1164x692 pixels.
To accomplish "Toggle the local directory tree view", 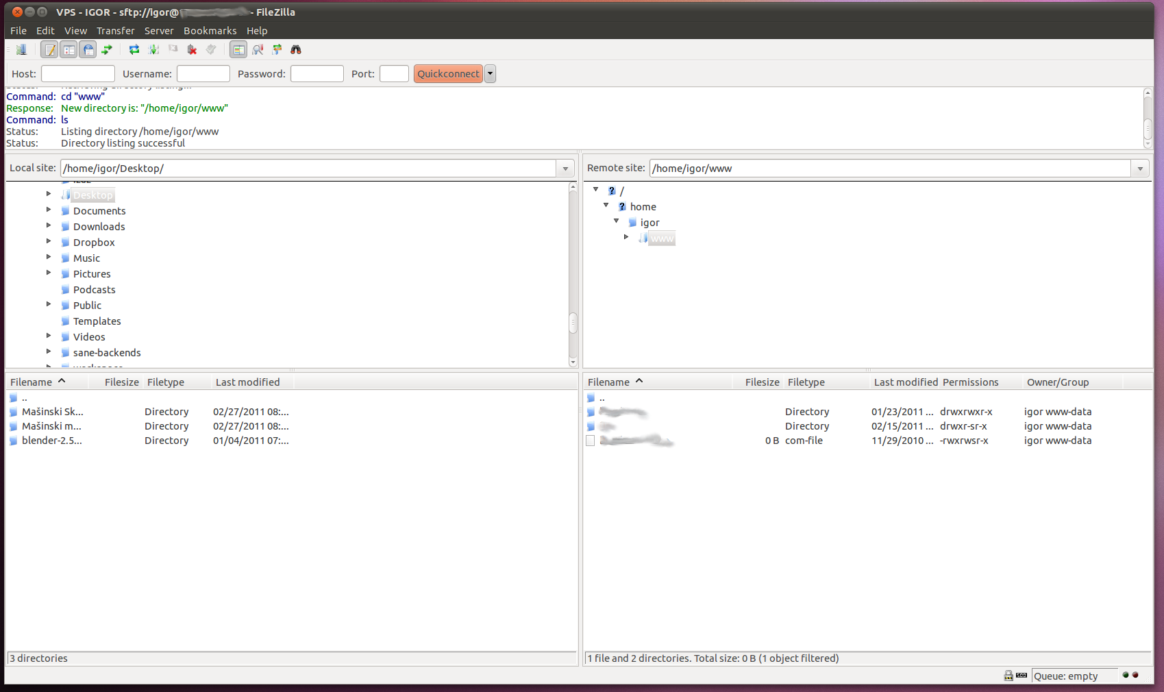I will click(x=69, y=49).
